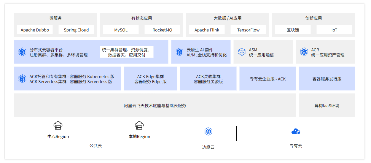Click the 分布式云容器平台 title text
Image resolution: width=371 pixels, height=163 pixels.
click(46, 50)
